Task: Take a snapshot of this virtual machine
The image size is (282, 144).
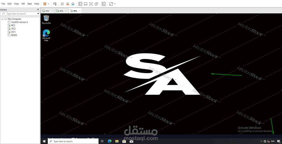Action: point(62,4)
